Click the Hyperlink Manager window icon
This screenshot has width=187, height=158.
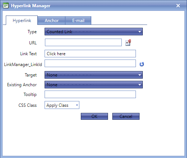pos(6,5)
